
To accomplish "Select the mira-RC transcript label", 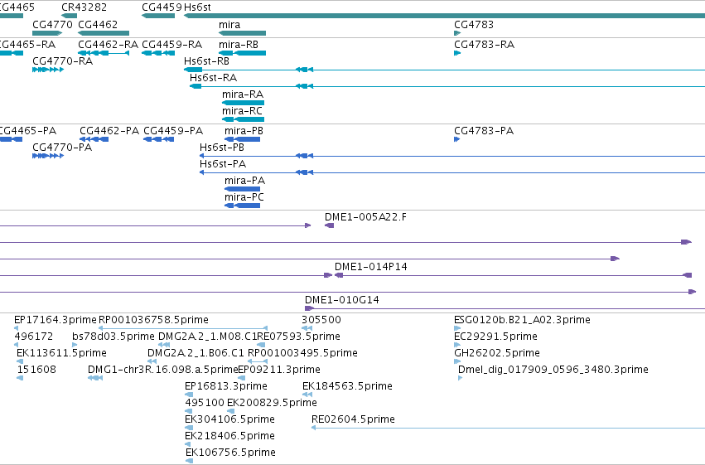I will click(x=242, y=110).
